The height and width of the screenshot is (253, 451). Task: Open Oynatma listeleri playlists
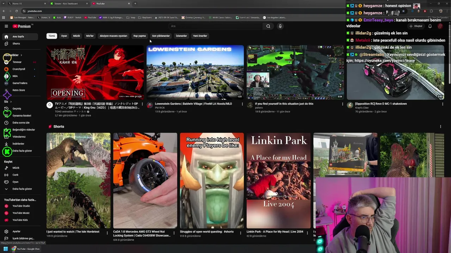(20, 116)
